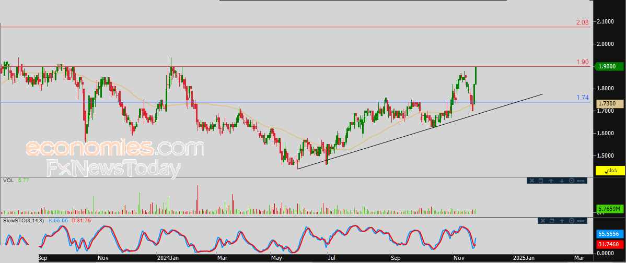Maximize the VOL indicator panel
This screenshot has height=263, width=626.
tap(541, 181)
